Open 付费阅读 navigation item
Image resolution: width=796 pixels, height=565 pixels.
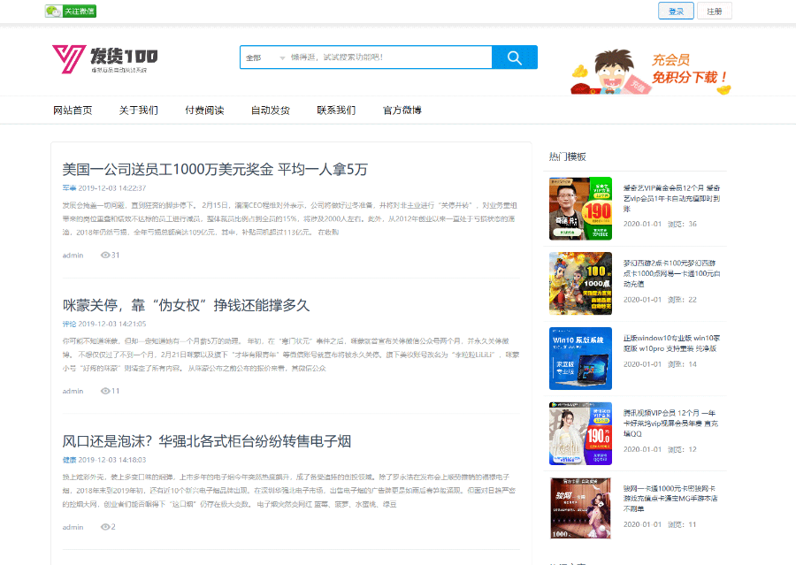pos(204,111)
